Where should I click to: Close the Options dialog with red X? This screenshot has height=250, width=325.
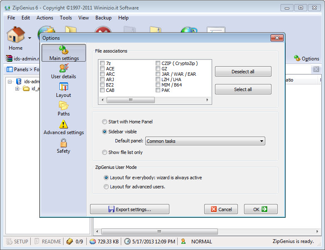click(277, 38)
